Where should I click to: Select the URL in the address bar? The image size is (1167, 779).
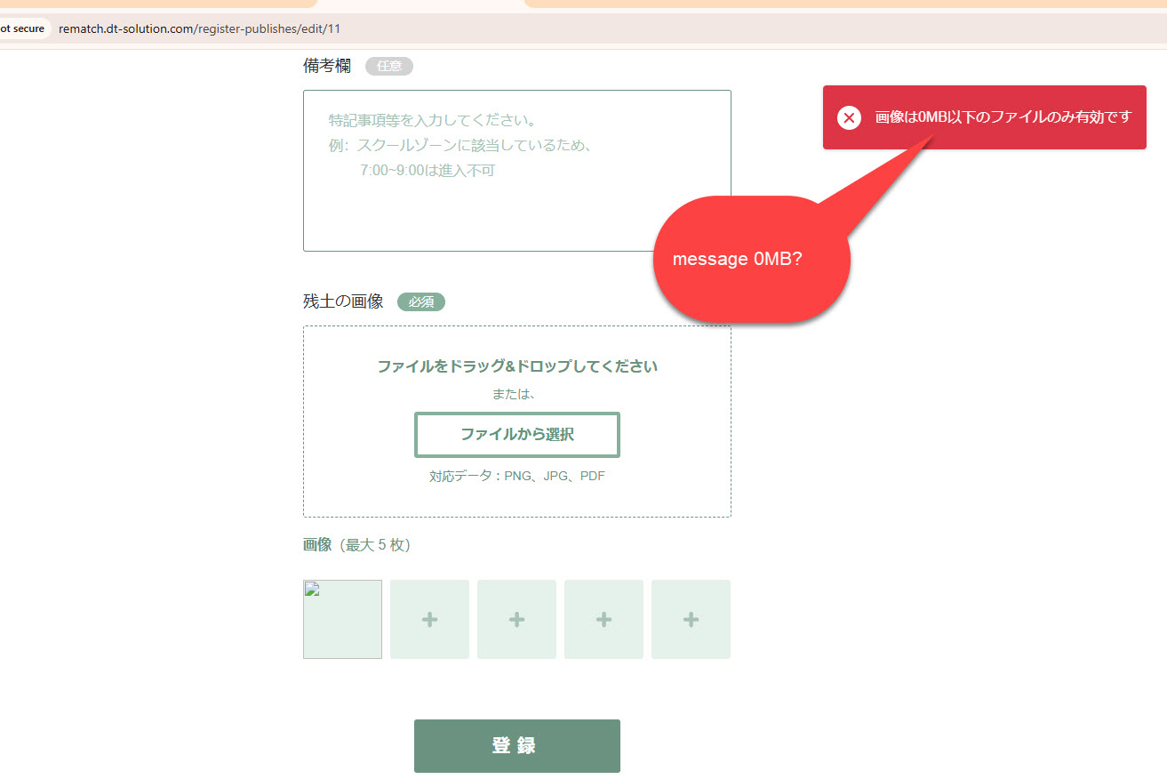(x=199, y=28)
